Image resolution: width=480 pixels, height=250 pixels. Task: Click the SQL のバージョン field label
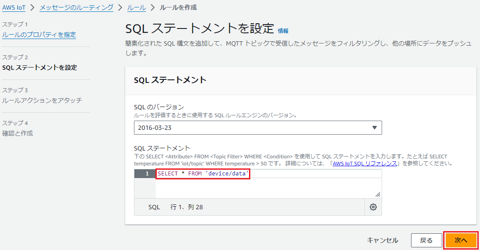tap(159, 107)
